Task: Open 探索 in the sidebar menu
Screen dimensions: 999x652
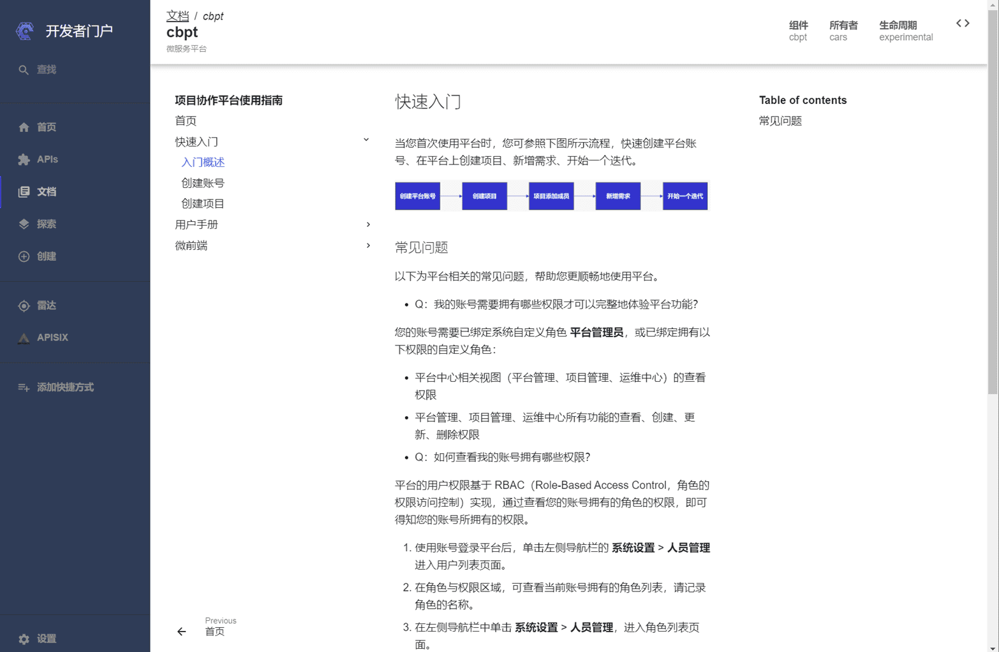Action: [x=75, y=224]
